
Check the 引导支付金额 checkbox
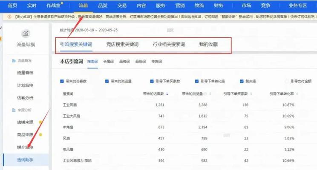[x=286, y=81]
